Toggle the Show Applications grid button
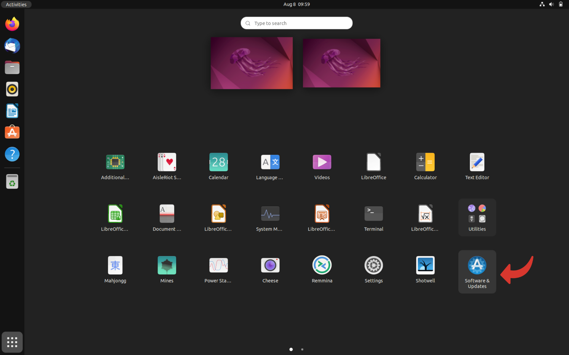The image size is (569, 355). click(12, 342)
